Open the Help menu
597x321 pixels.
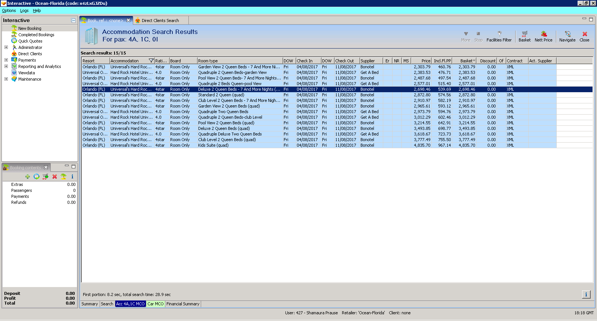pos(37,10)
